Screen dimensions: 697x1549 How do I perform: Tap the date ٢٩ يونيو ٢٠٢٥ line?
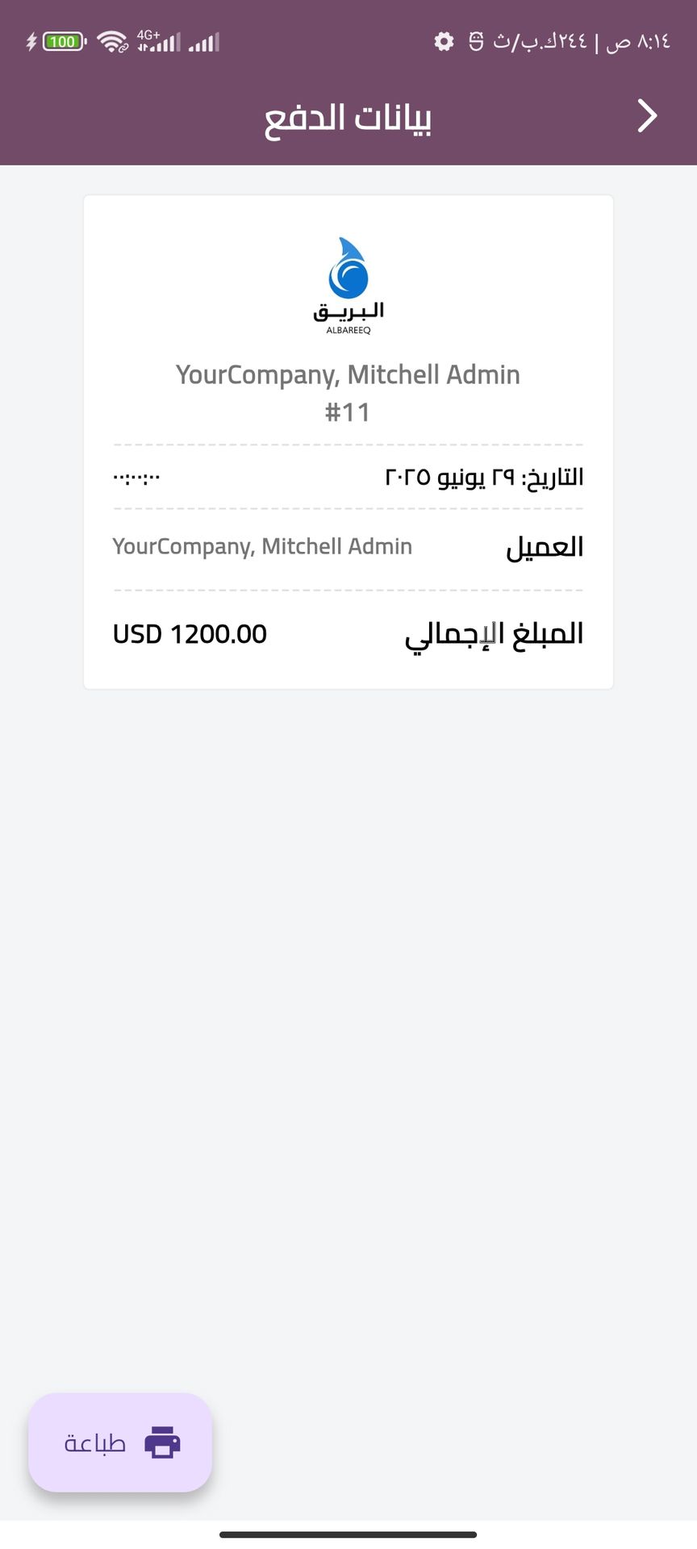pyautogui.click(x=484, y=477)
